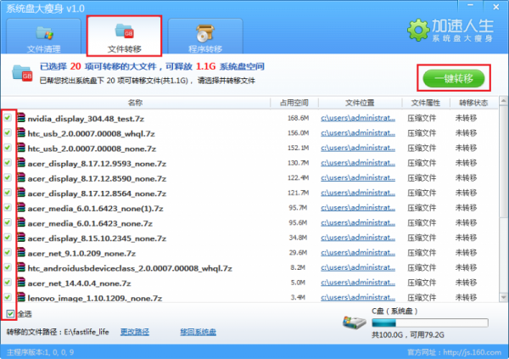
Task: Uncheck htc_usb_2.0.0007.00008_whql.7z checkbox
Action: point(8,132)
